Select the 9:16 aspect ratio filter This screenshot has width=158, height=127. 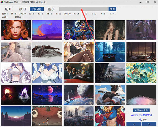click(58, 13)
